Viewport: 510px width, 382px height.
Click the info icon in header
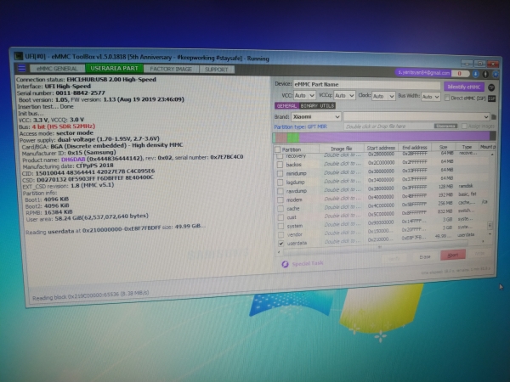pyautogui.click(x=484, y=74)
